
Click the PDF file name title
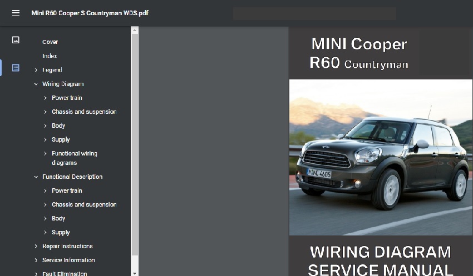pyautogui.click(x=90, y=13)
